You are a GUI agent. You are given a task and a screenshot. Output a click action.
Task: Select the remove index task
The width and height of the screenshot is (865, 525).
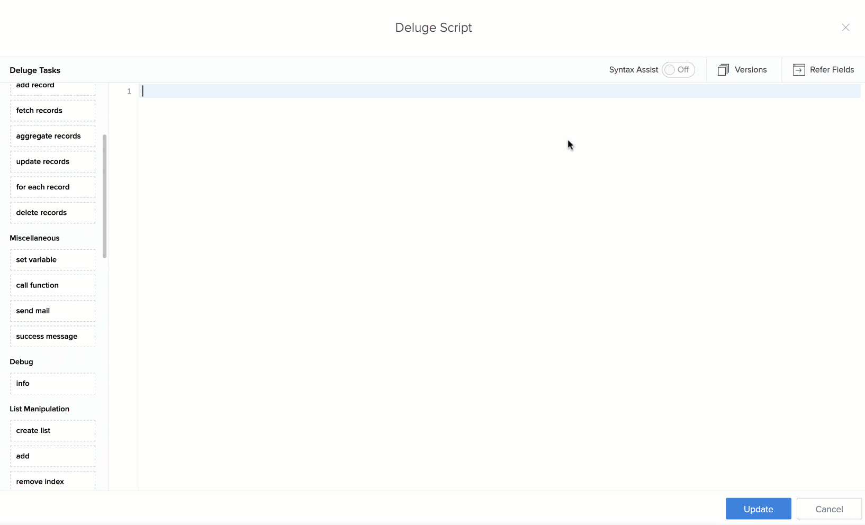point(53,481)
